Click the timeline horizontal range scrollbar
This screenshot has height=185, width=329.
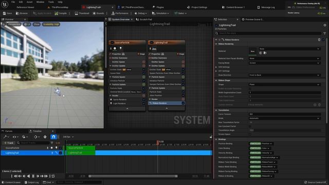(x=133, y=176)
